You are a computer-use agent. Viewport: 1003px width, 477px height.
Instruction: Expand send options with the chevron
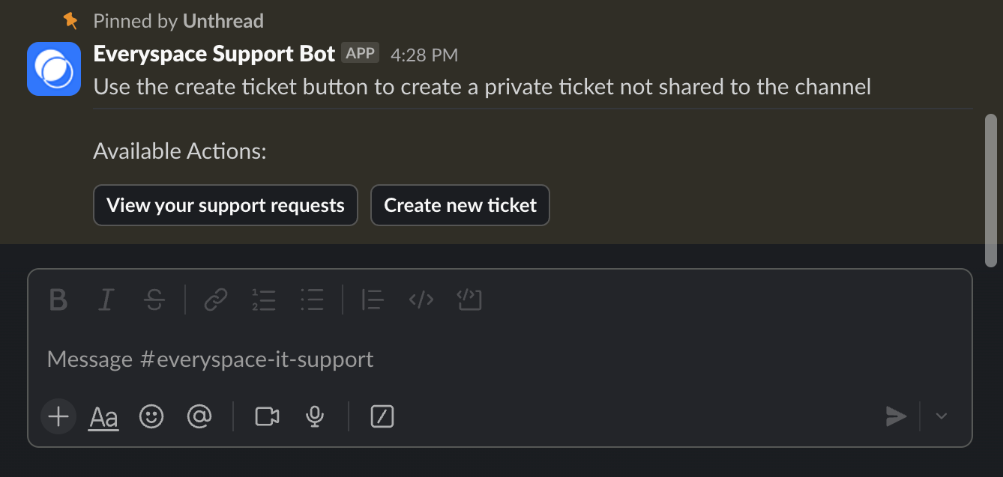tap(940, 416)
